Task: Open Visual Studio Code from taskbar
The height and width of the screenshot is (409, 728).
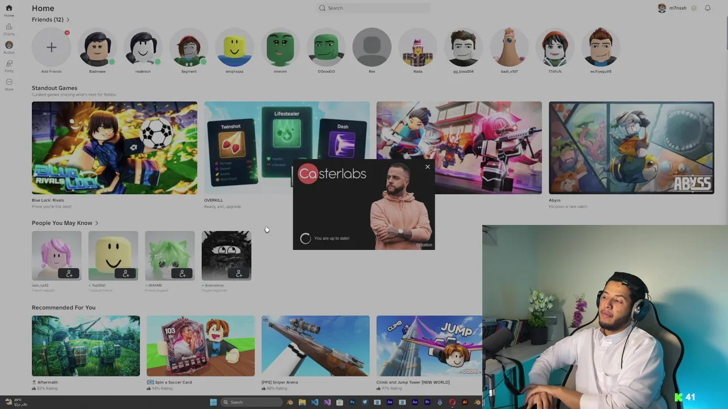Action: pos(315,402)
